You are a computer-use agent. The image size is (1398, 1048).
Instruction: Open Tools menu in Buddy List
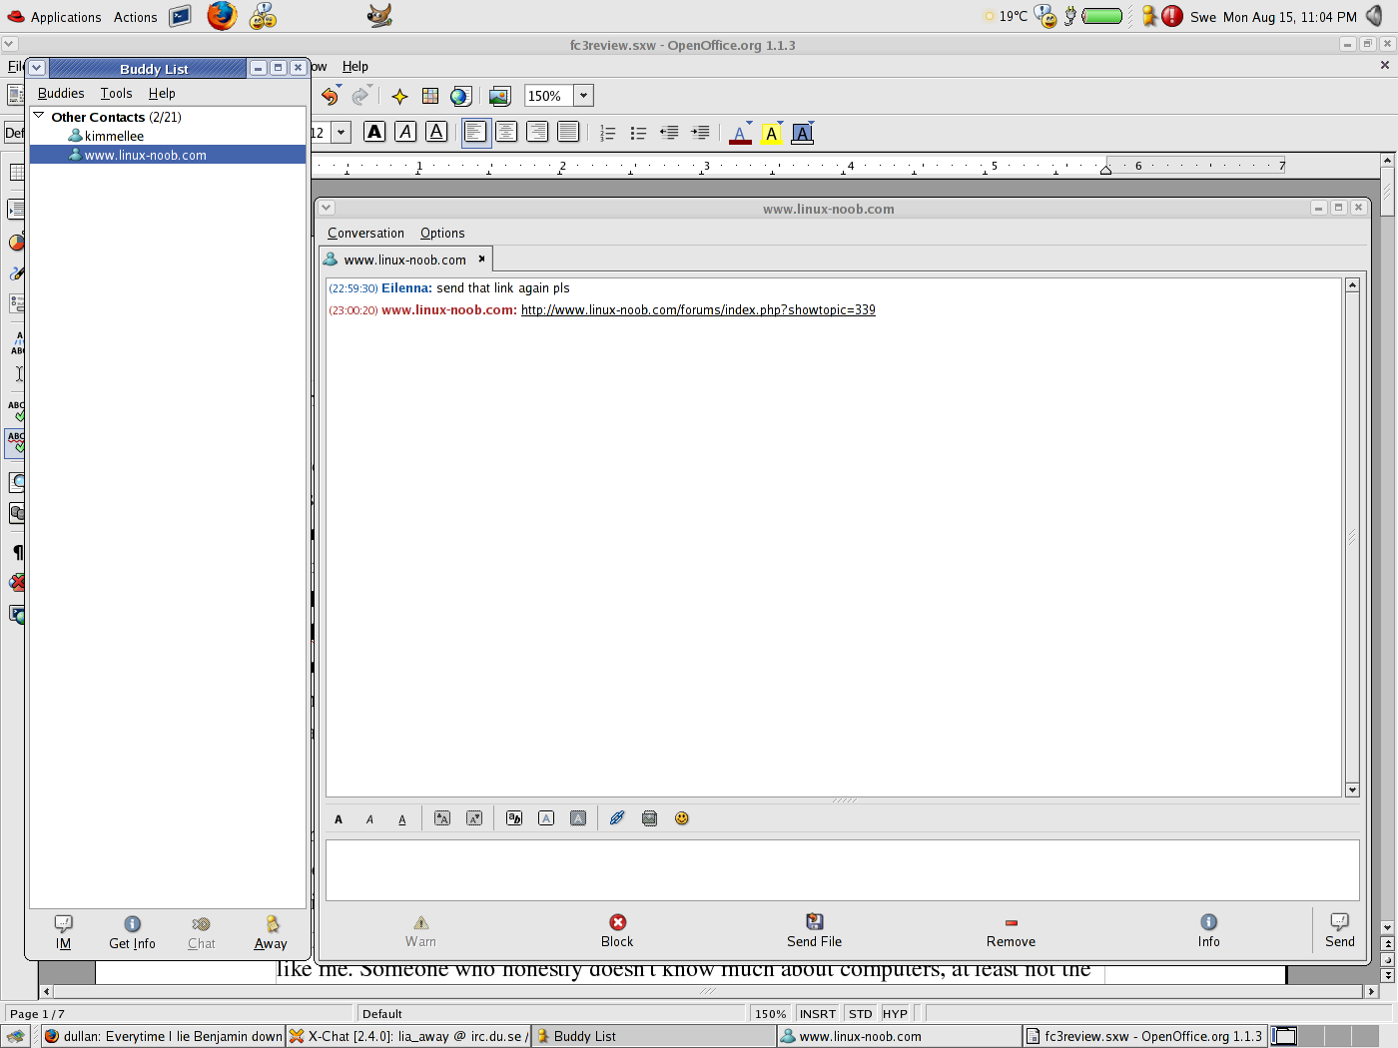(116, 93)
